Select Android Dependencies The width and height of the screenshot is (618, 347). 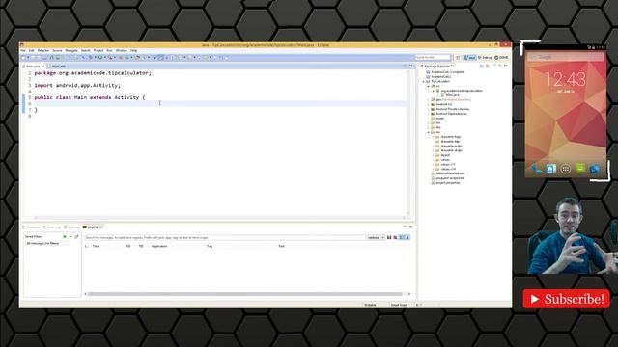[x=451, y=114]
